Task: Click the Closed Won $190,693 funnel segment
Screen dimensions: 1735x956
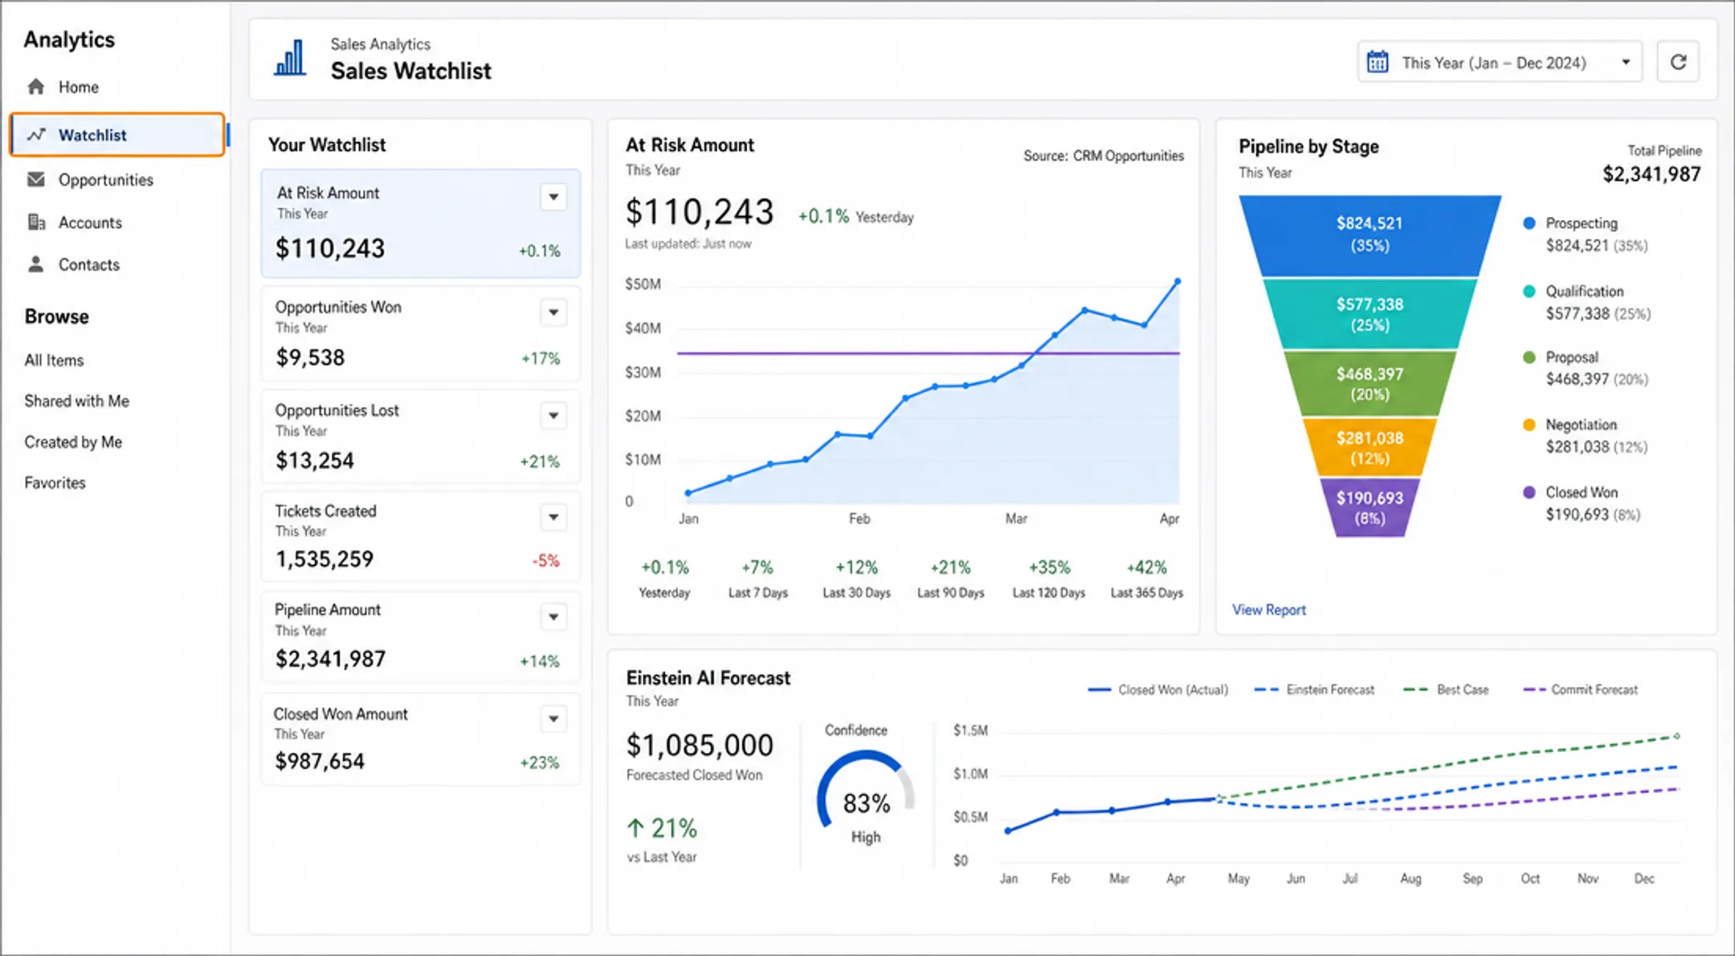Action: coord(1370,508)
